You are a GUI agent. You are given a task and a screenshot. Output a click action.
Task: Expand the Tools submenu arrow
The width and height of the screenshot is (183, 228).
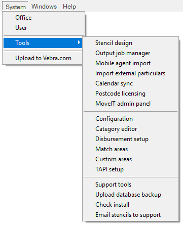pos(79,42)
